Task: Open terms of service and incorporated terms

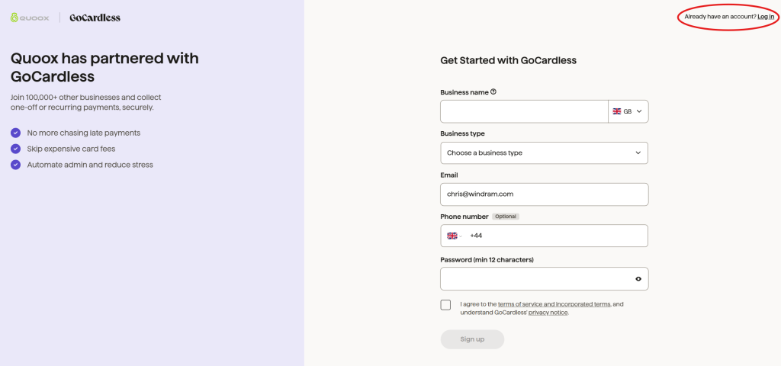Action: 554,304
